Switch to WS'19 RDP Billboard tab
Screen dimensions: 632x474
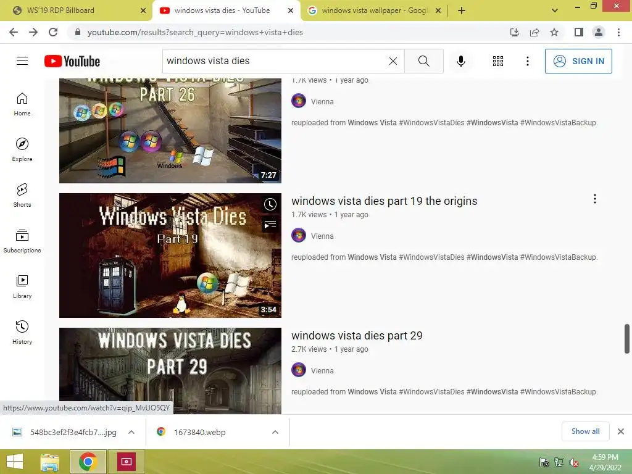(76, 10)
